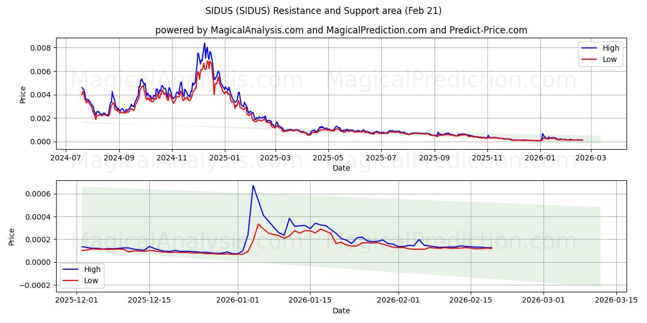647x323 pixels.
Task: Click the '2026-01-01' date label on the bottom chart
Action: [x=237, y=300]
